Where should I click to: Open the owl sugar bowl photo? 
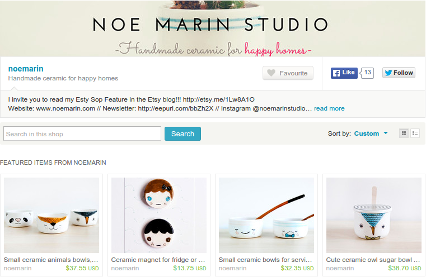click(x=374, y=215)
